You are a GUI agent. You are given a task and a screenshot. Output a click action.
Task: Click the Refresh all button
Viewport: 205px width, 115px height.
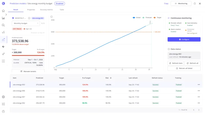click(192, 63)
